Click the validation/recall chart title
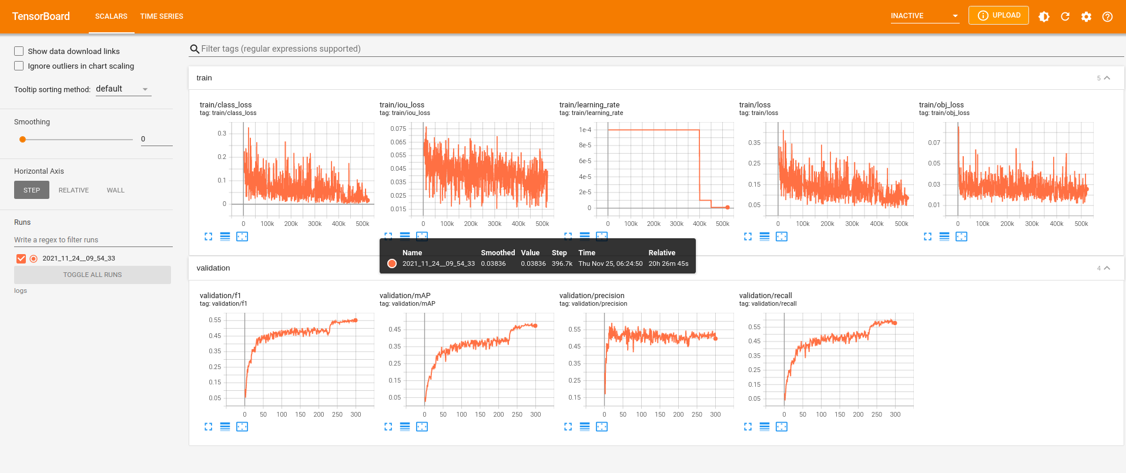Screen dimensions: 1126x473 point(766,296)
